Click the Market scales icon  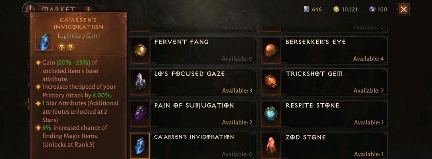30,9
